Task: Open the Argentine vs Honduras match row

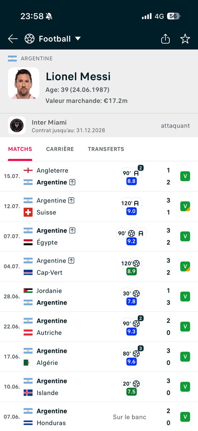Action: (x=99, y=417)
